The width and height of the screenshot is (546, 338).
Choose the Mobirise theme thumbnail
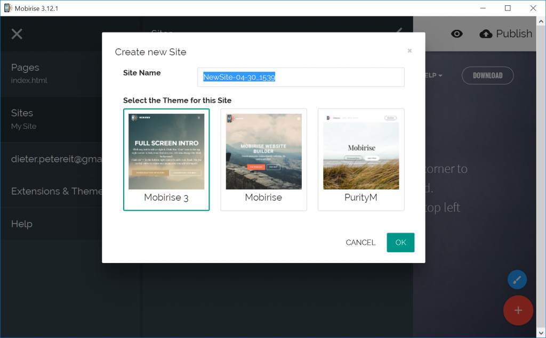click(x=263, y=160)
